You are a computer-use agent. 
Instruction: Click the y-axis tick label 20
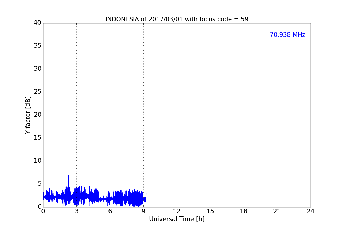(x=37, y=115)
